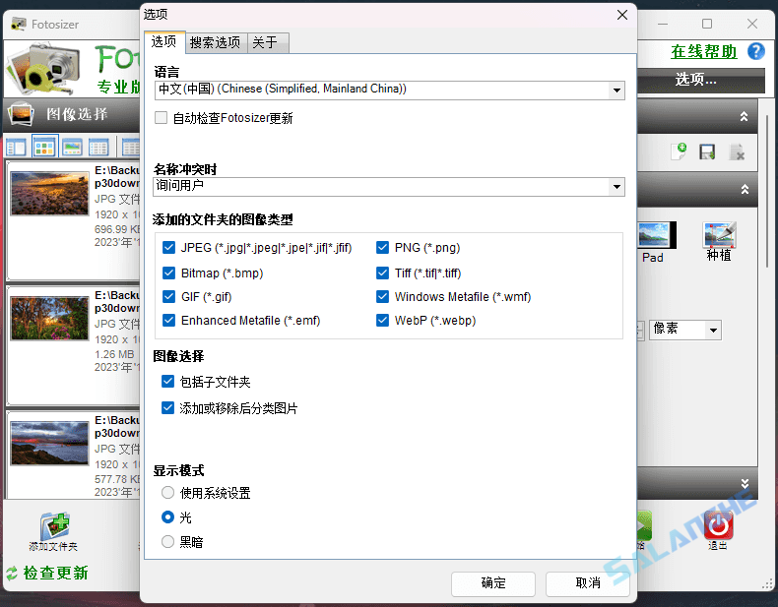Switch to first view mode icon
Image resolution: width=778 pixels, height=607 pixels.
click(17, 148)
